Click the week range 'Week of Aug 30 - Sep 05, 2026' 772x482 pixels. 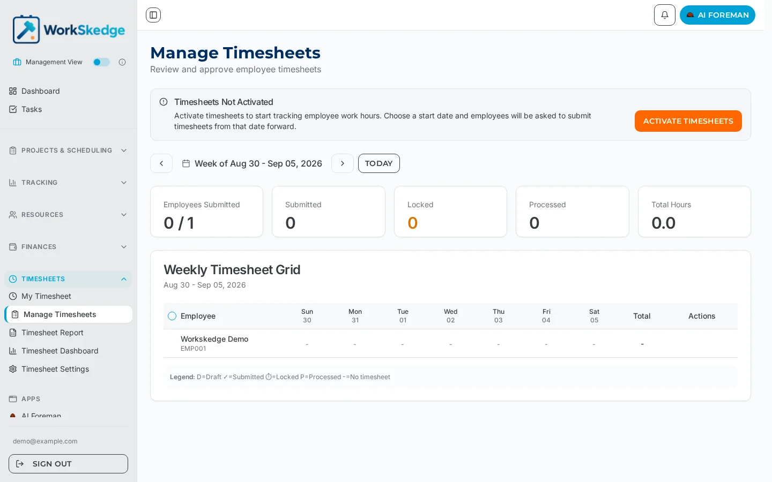pos(258,163)
